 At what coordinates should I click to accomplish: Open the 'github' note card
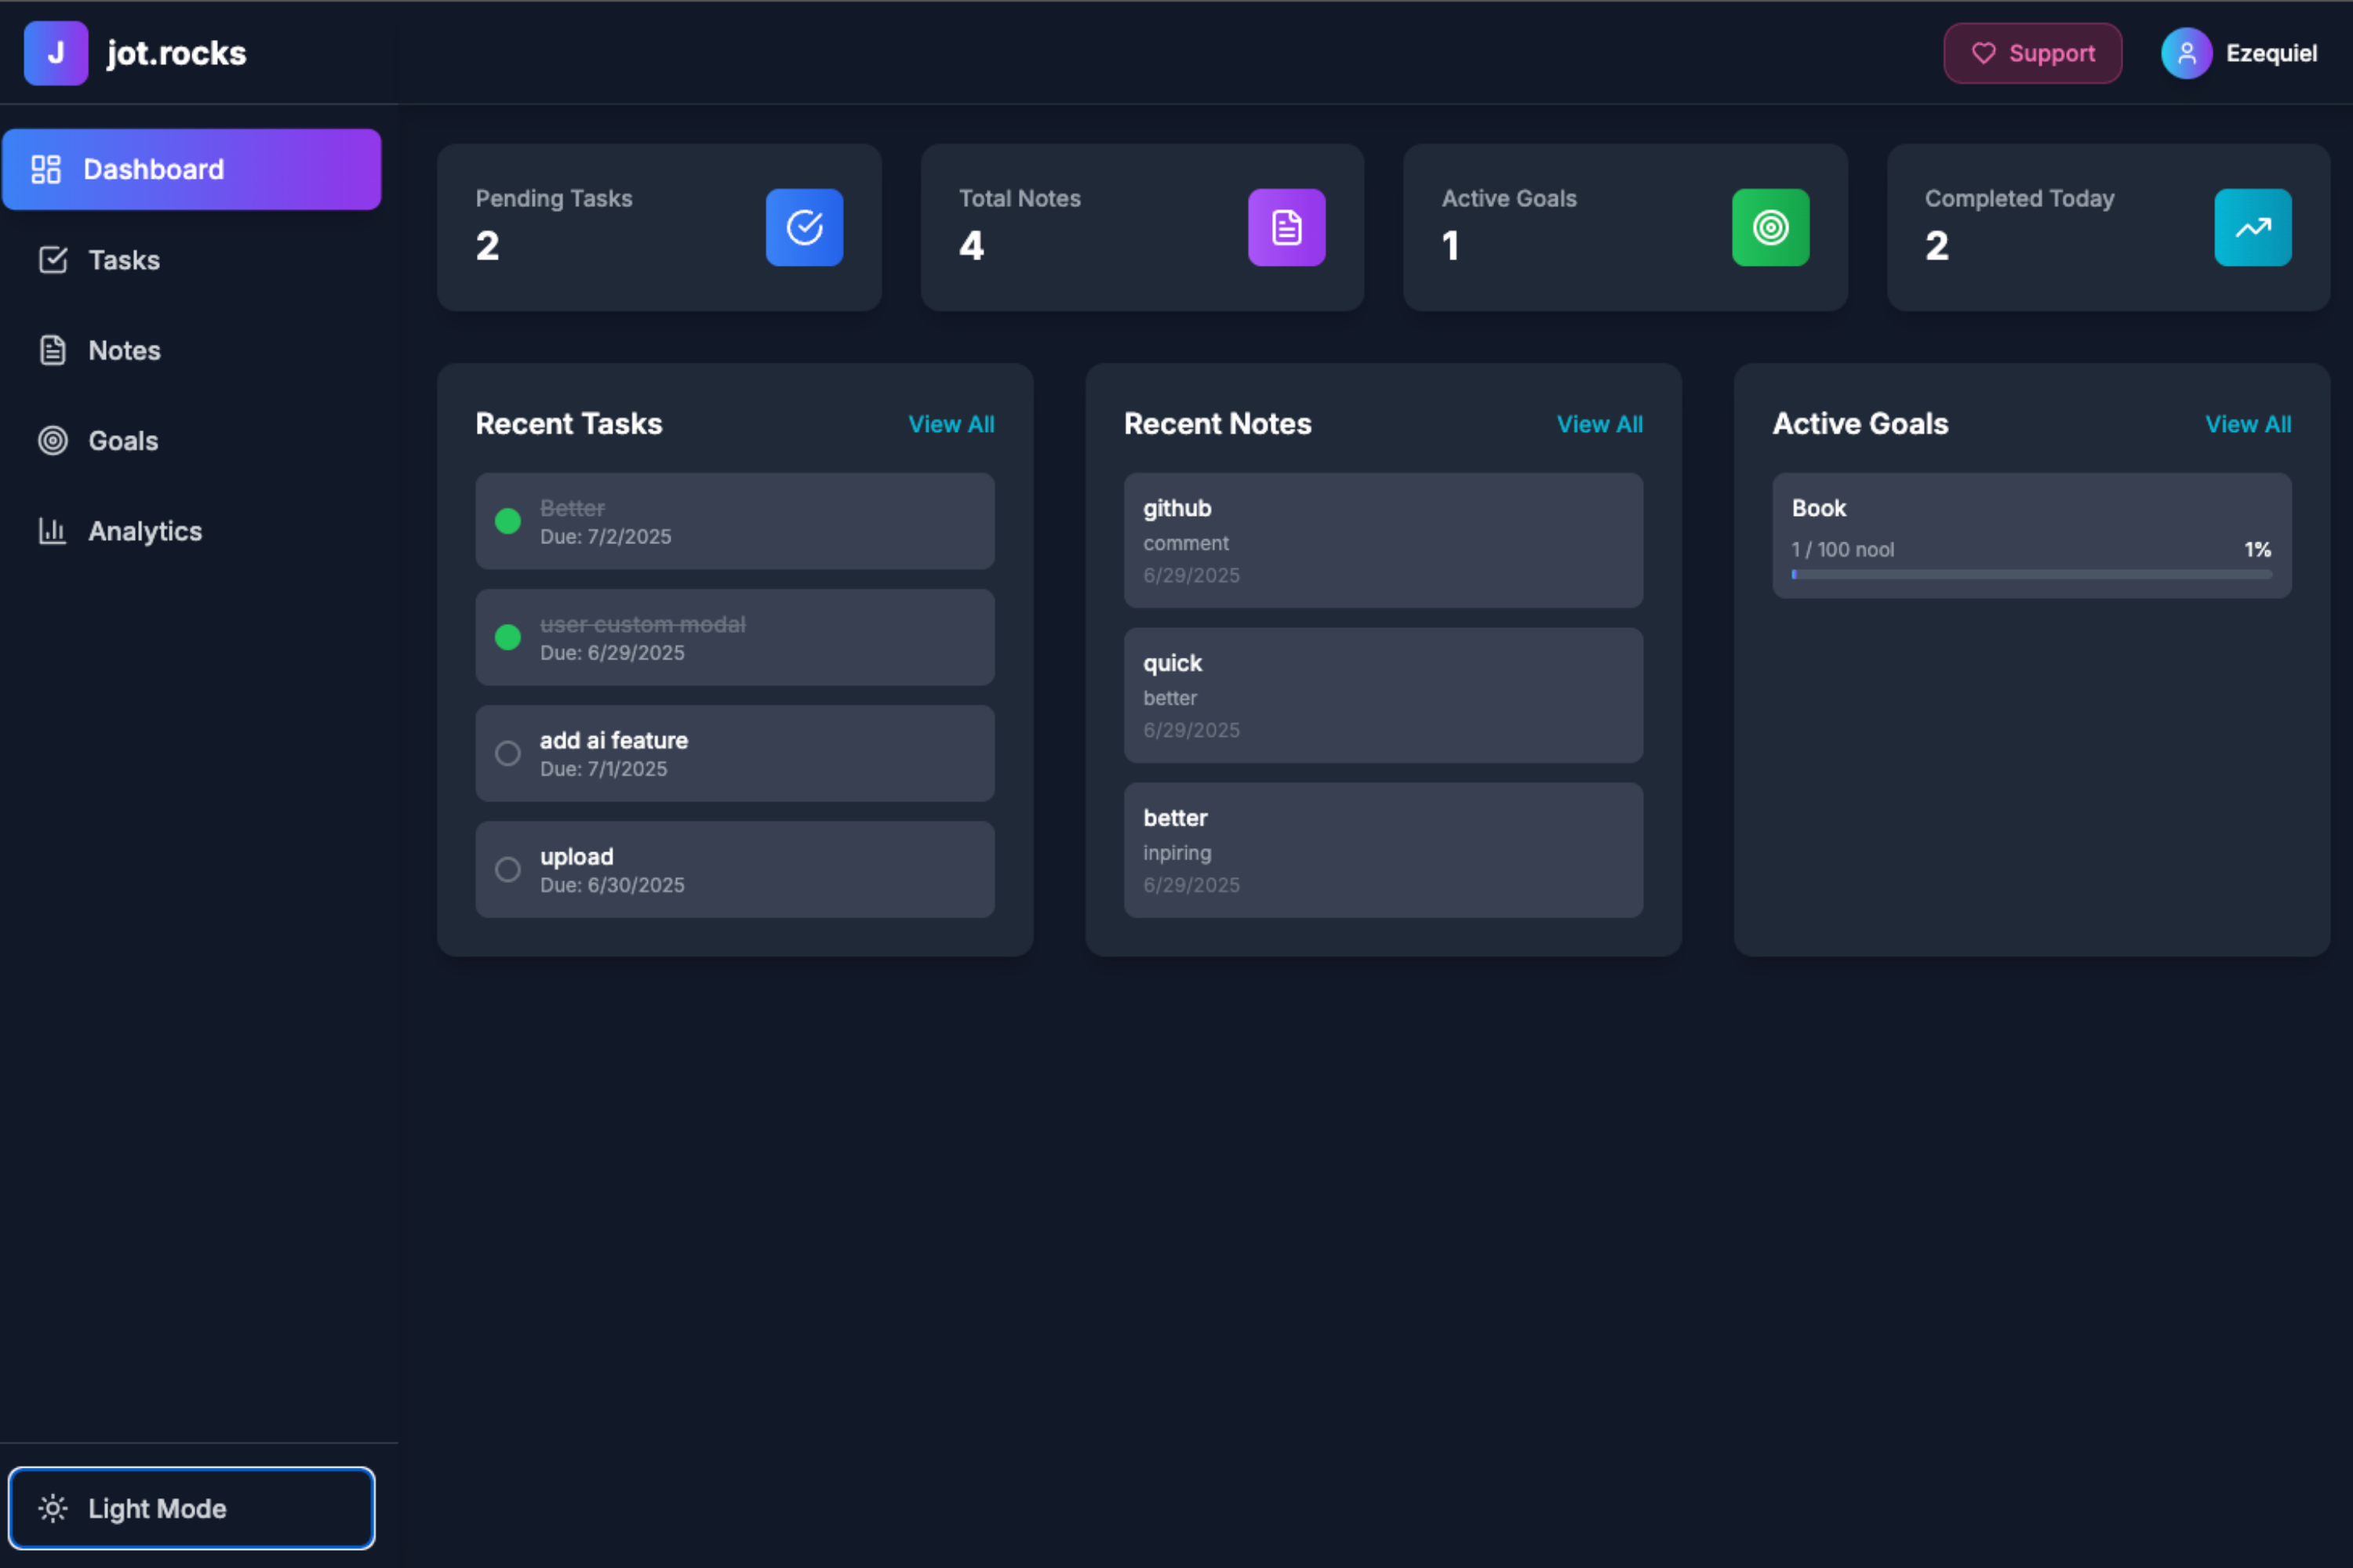(x=1383, y=540)
